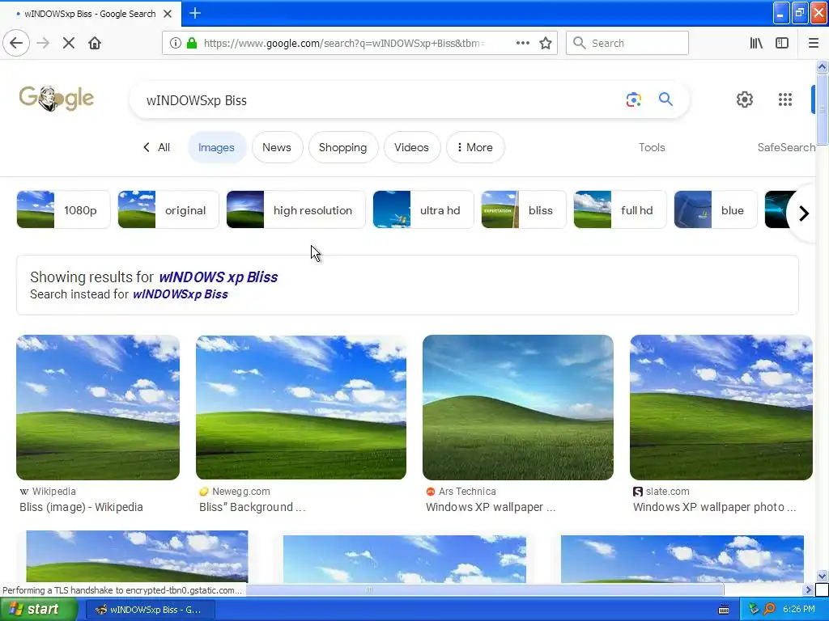Open the Windows Start menu

(x=38, y=610)
